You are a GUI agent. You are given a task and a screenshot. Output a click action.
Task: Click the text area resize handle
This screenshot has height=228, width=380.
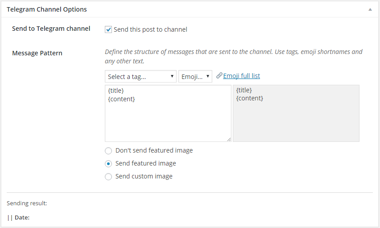pyautogui.click(x=229, y=140)
